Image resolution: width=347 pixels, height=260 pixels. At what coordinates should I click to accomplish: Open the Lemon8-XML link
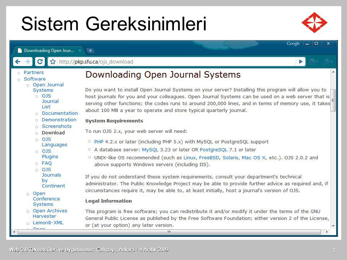pyautogui.click(x=48, y=223)
